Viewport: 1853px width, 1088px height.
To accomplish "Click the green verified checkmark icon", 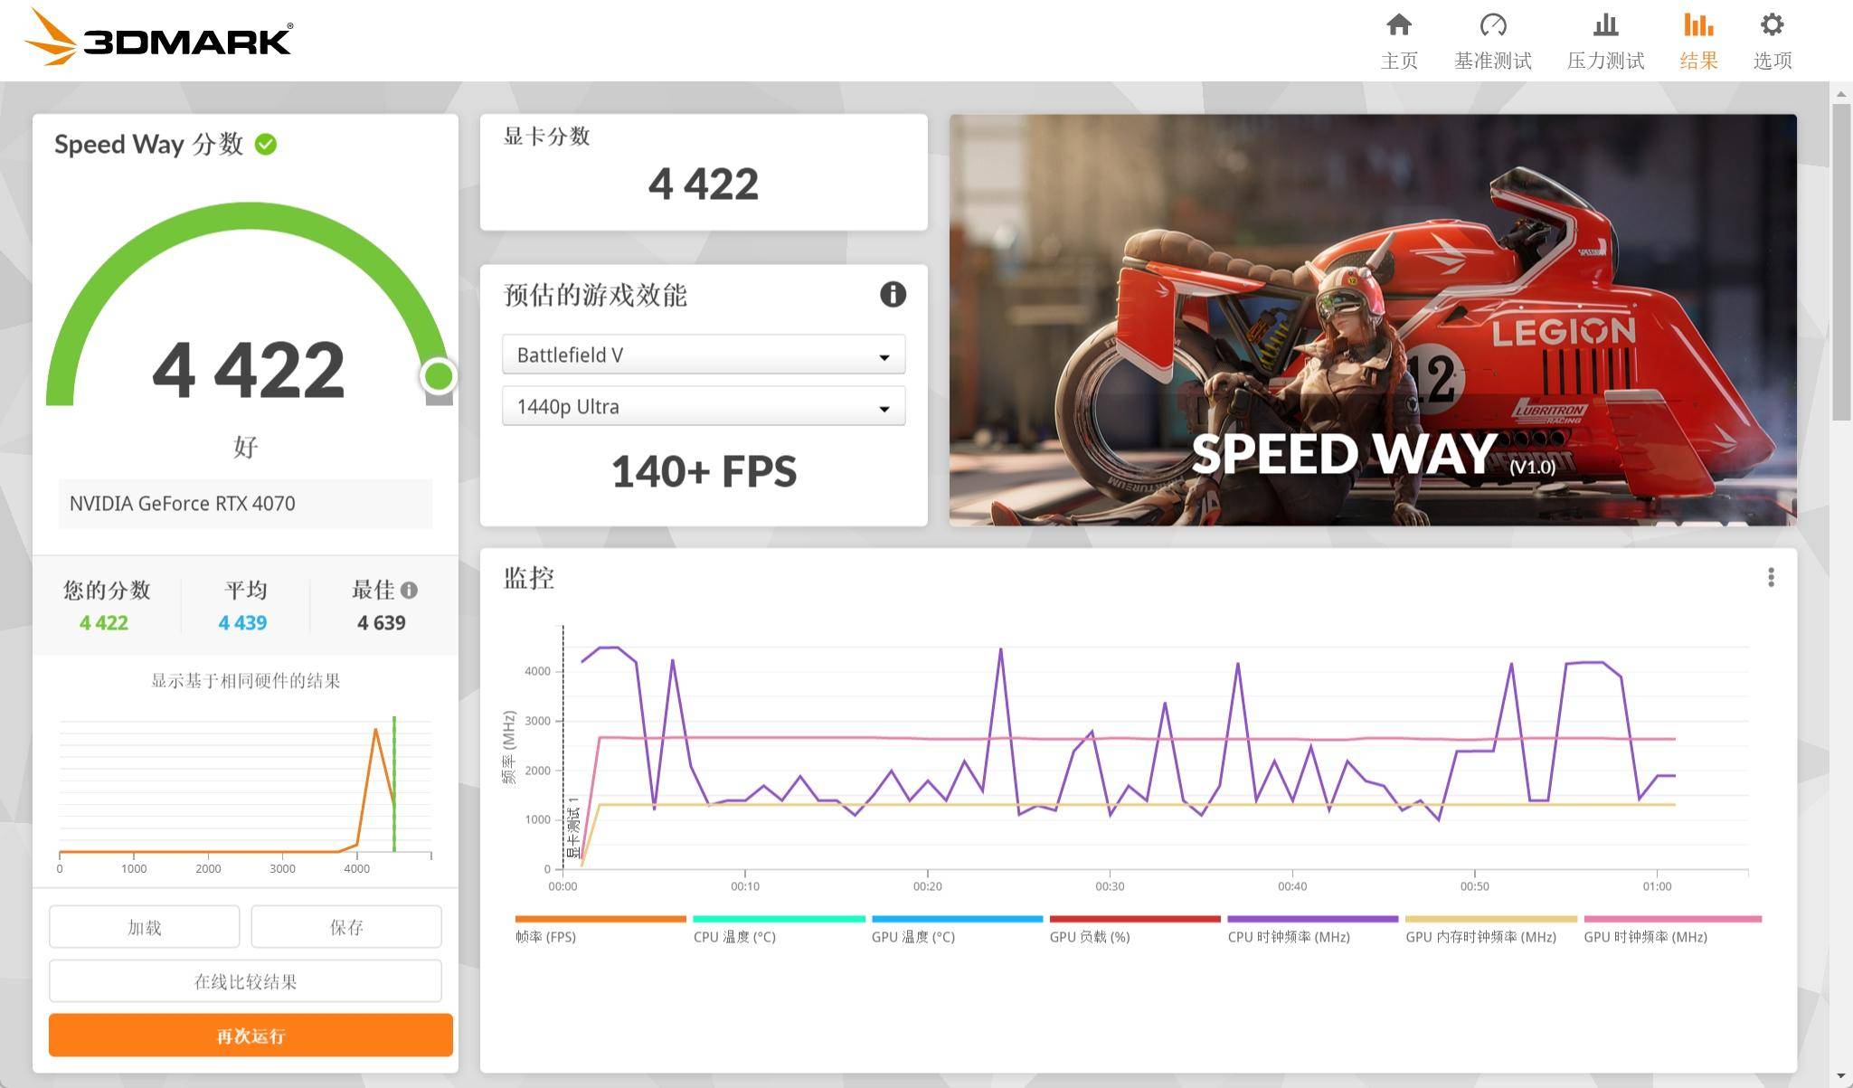I will click(266, 145).
